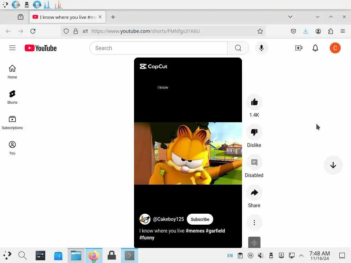Open the notifications bell
Image resolution: width=351 pixels, height=263 pixels.
315,48
